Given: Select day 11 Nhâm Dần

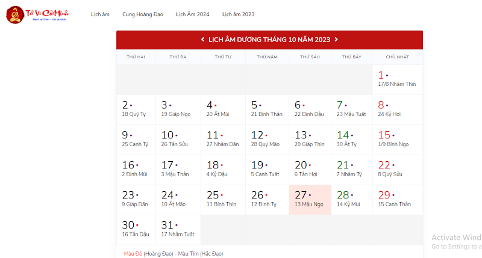Looking at the screenshot, I should [223, 140].
